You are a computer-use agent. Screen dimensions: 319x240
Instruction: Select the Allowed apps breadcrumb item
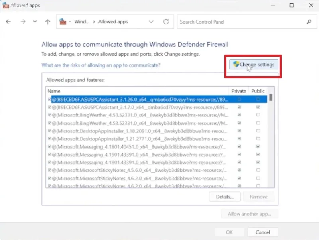(x=113, y=22)
